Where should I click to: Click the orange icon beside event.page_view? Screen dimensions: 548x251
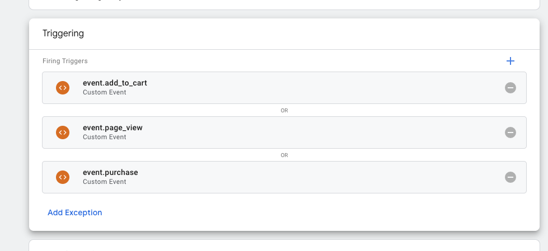click(63, 132)
